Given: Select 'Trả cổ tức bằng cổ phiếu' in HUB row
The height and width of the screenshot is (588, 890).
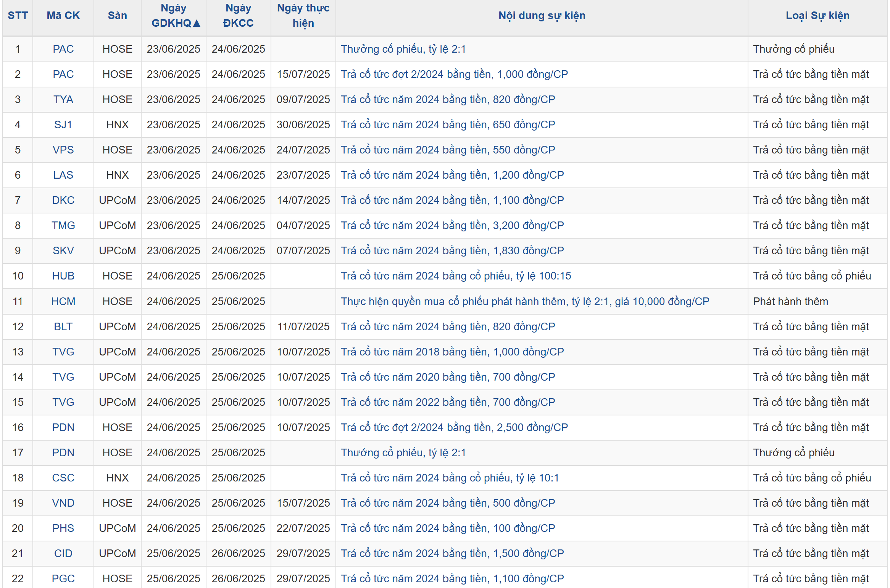Looking at the screenshot, I should 812,276.
